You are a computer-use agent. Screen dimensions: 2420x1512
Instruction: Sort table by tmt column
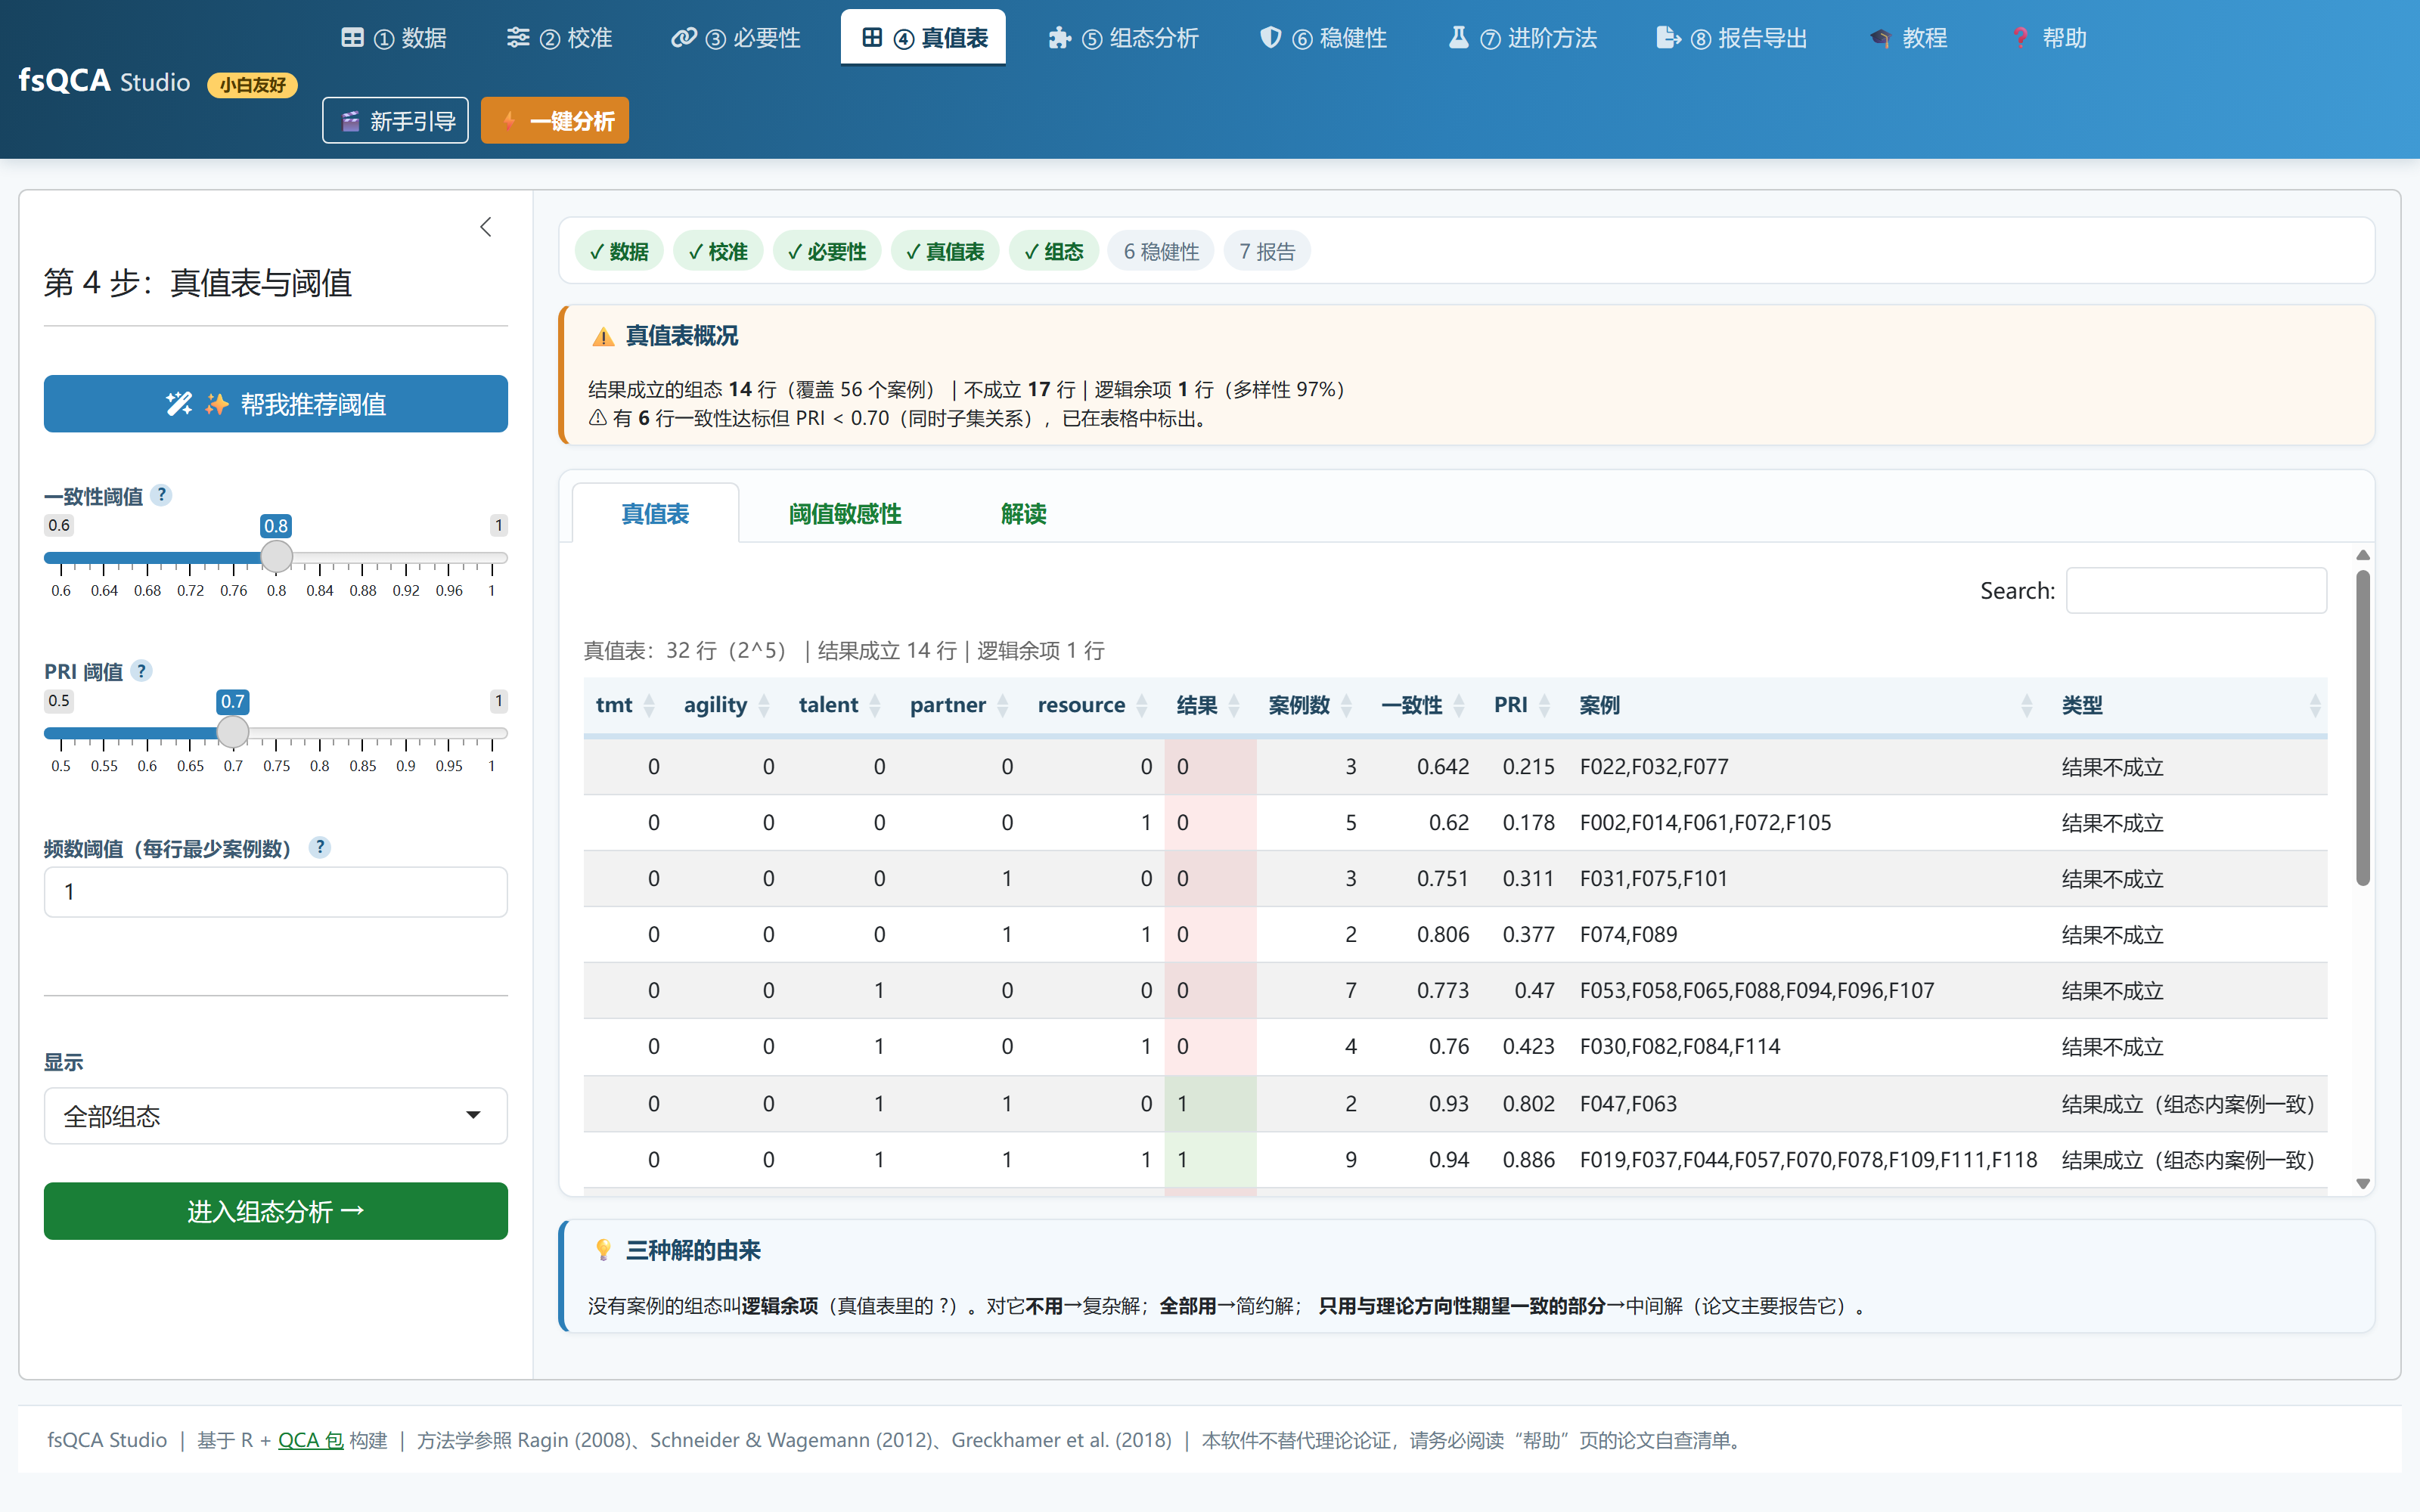pos(625,705)
